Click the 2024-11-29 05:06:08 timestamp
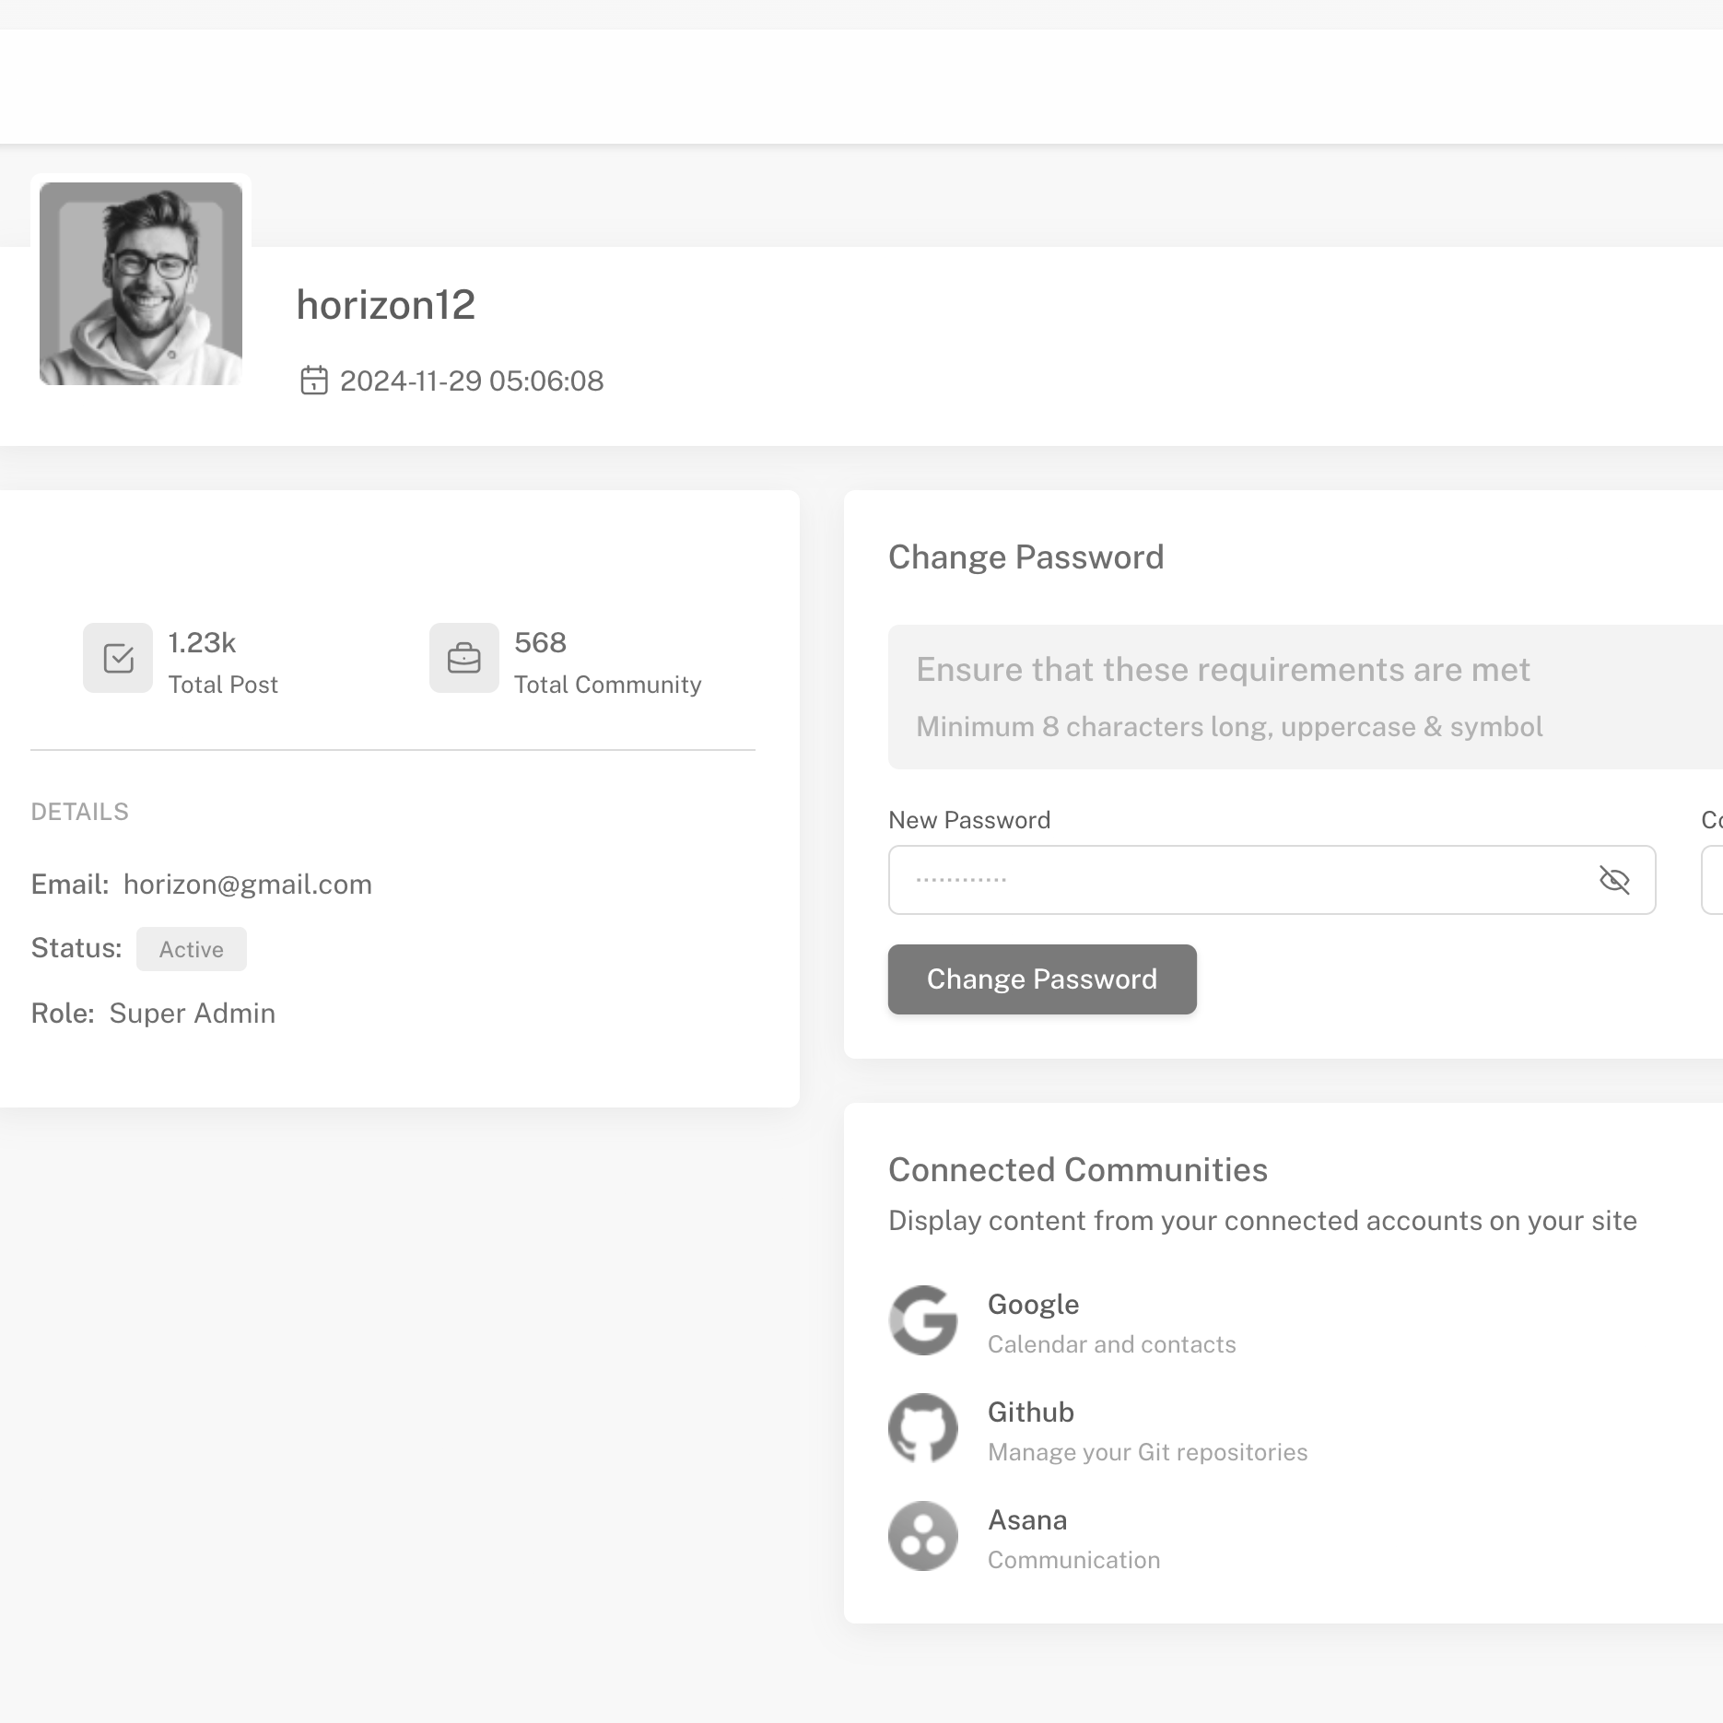 tap(472, 381)
